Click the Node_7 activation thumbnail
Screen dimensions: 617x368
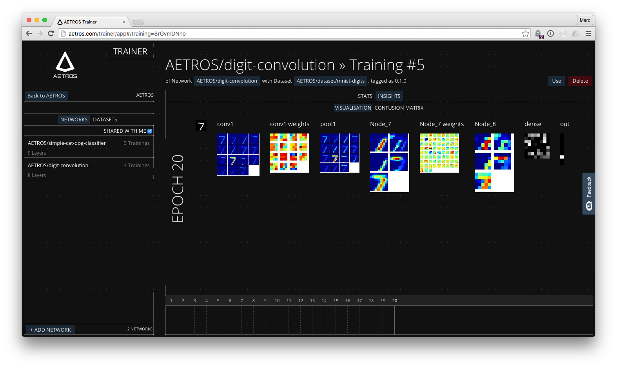coord(390,163)
